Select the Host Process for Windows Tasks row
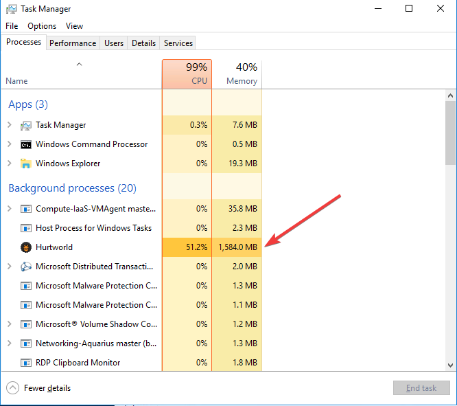Image resolution: width=457 pixels, height=406 pixels. 132,228
